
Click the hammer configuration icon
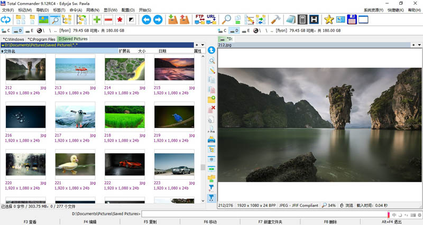pos(275,20)
